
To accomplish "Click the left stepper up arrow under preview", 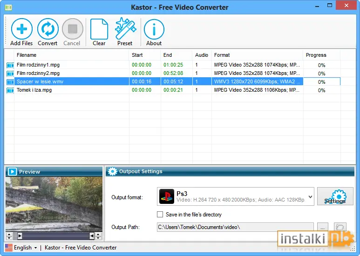I will point(9,234).
